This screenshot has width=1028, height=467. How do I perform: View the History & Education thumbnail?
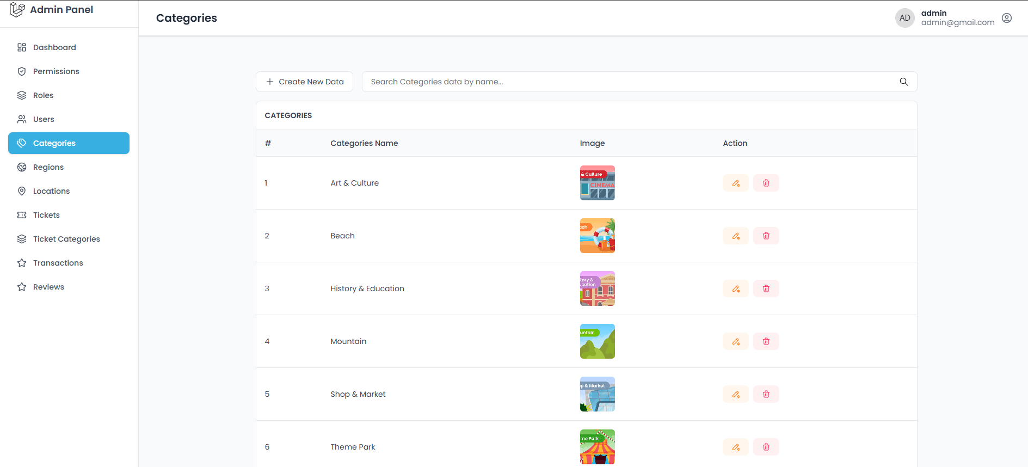coord(598,288)
